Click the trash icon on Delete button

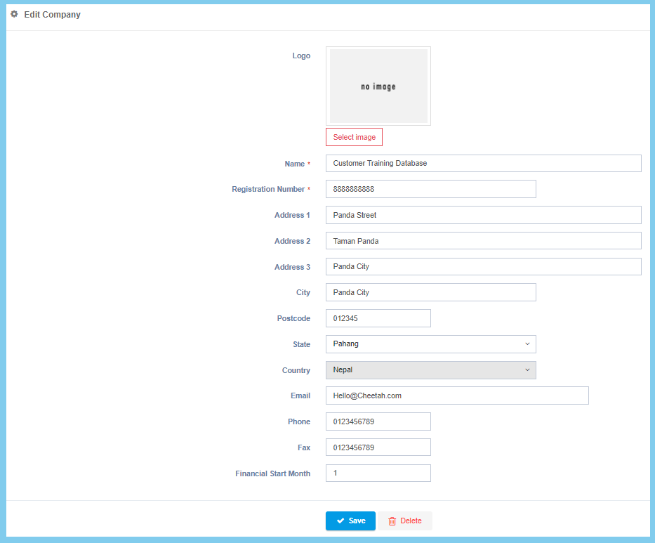click(x=392, y=521)
